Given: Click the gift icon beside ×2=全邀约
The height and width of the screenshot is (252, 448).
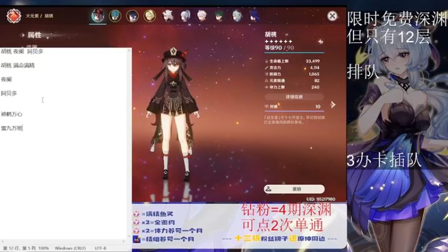Looking at the screenshot, I should [x=136, y=222].
